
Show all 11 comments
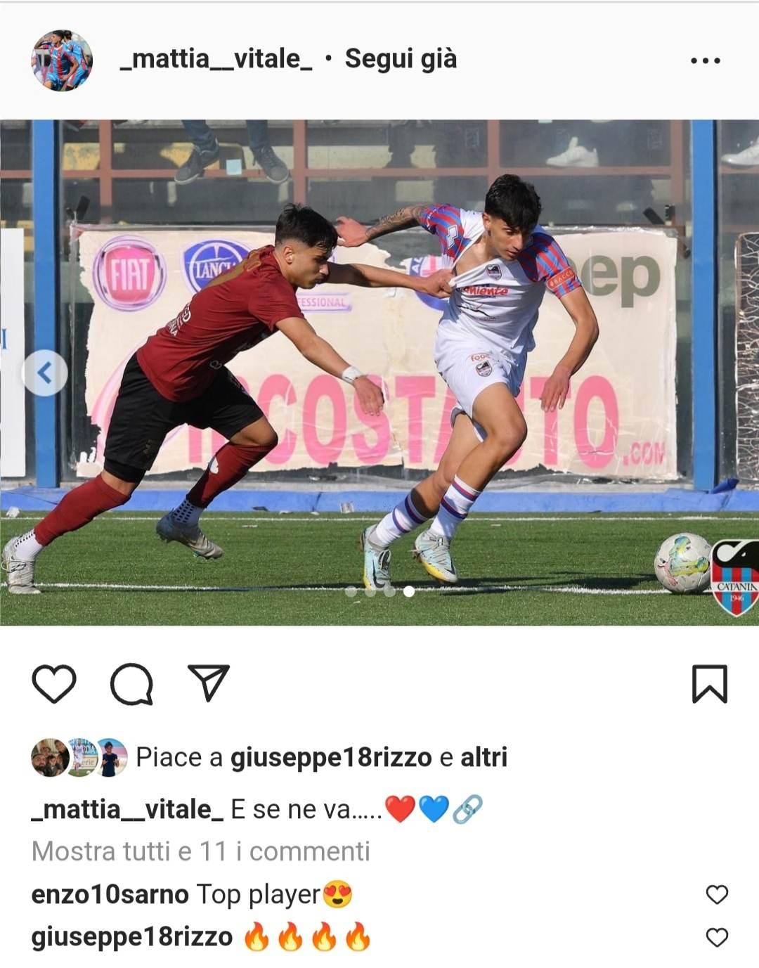coord(201,851)
